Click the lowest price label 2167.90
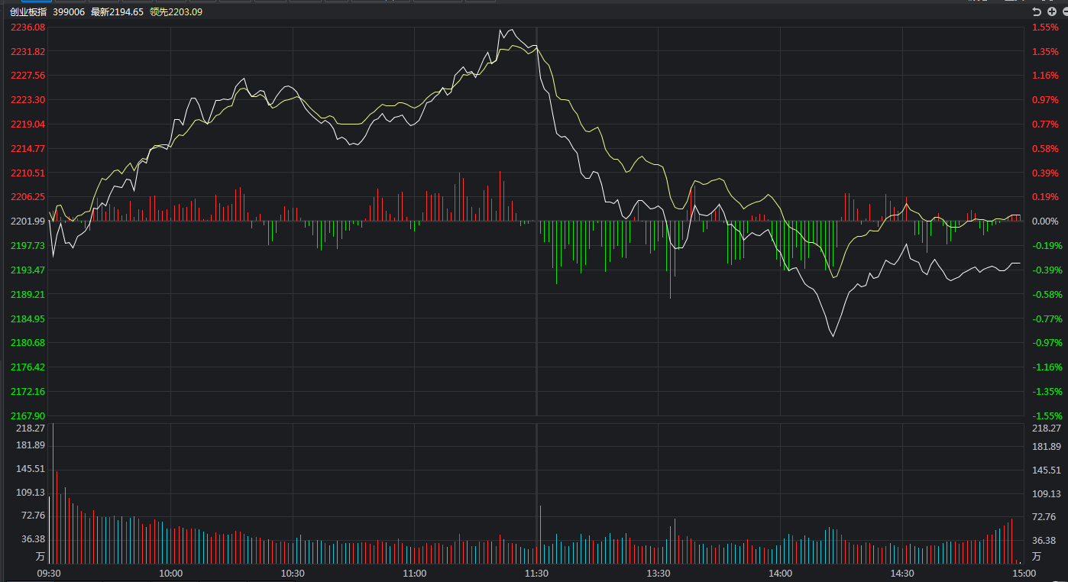The height and width of the screenshot is (582, 1068). [x=28, y=415]
